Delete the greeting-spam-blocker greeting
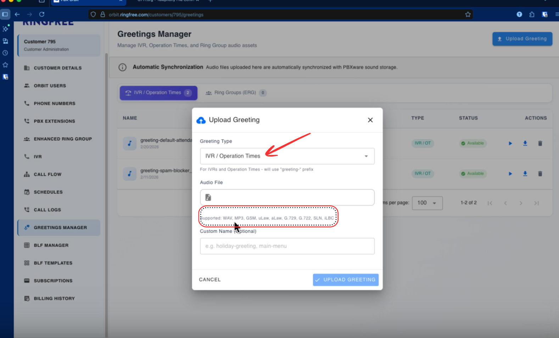The image size is (559, 338). tap(540, 174)
